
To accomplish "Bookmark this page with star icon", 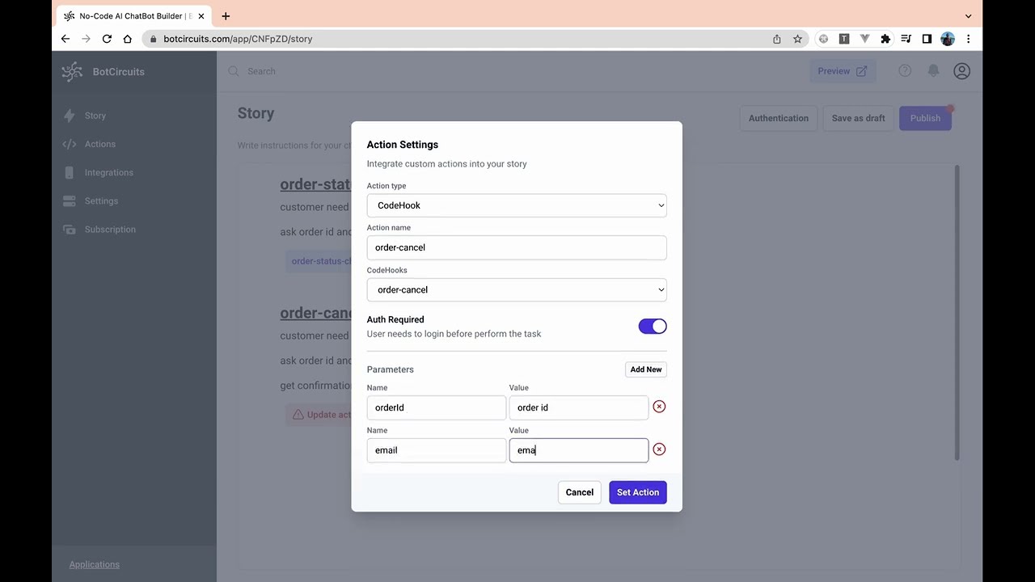I will 797,39.
